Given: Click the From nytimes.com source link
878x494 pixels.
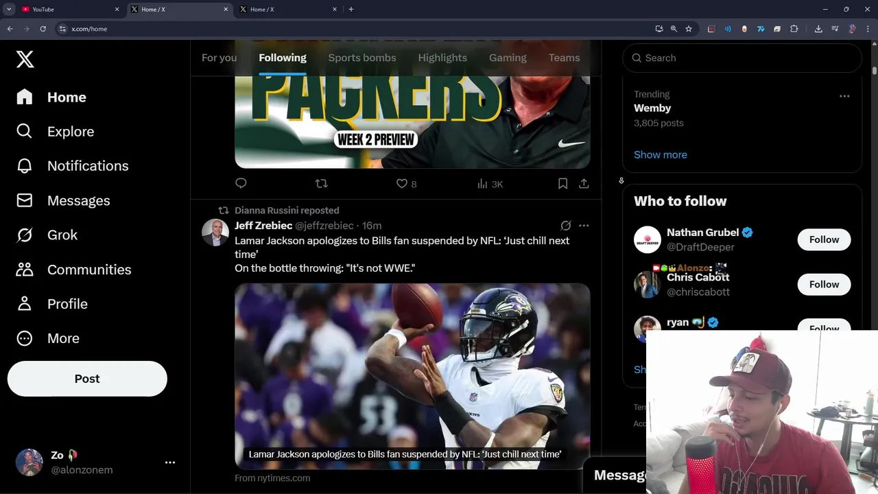Looking at the screenshot, I should pyautogui.click(x=272, y=478).
